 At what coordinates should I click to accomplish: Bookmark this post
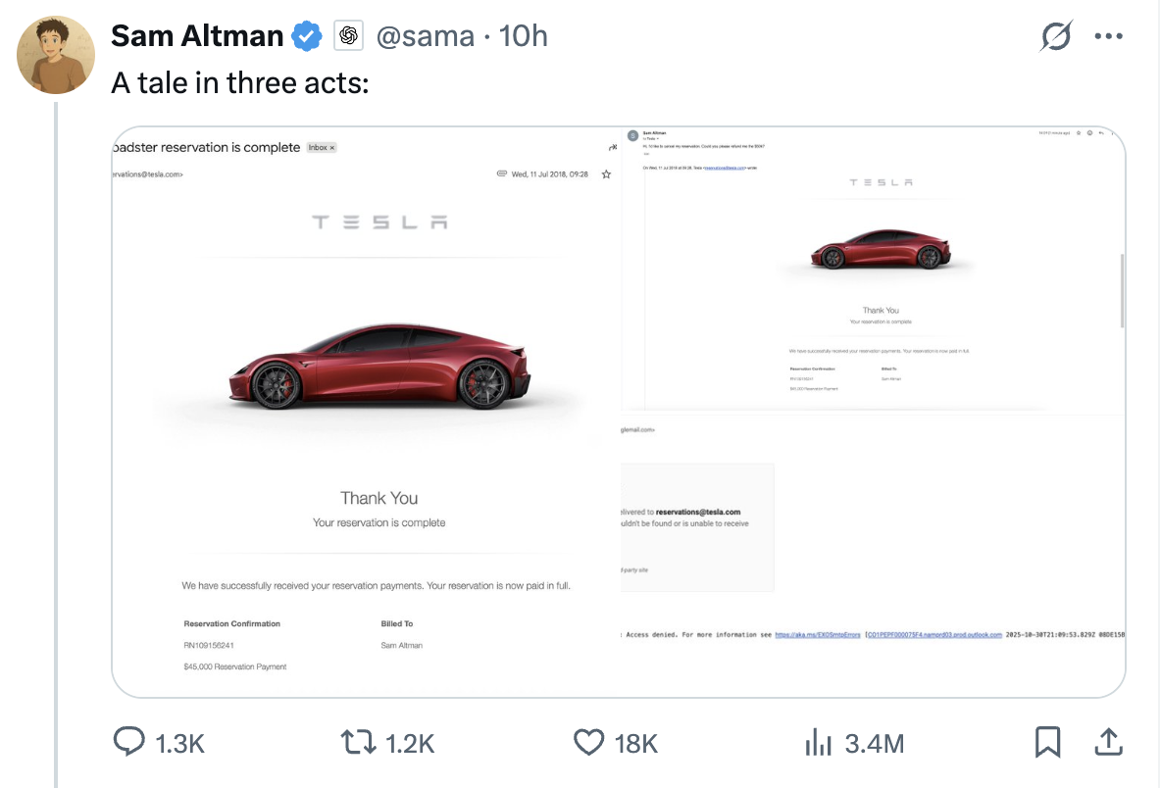tap(1048, 742)
